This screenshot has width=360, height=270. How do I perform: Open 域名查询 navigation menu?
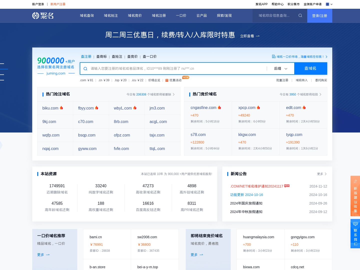(x=87, y=15)
